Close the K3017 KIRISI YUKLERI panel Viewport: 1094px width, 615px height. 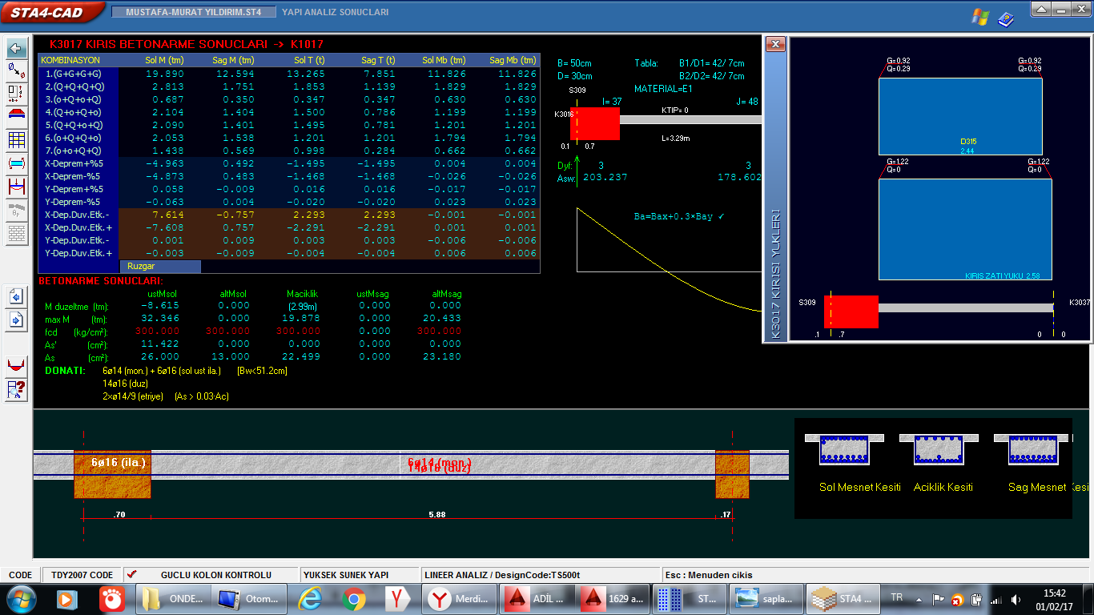click(774, 45)
